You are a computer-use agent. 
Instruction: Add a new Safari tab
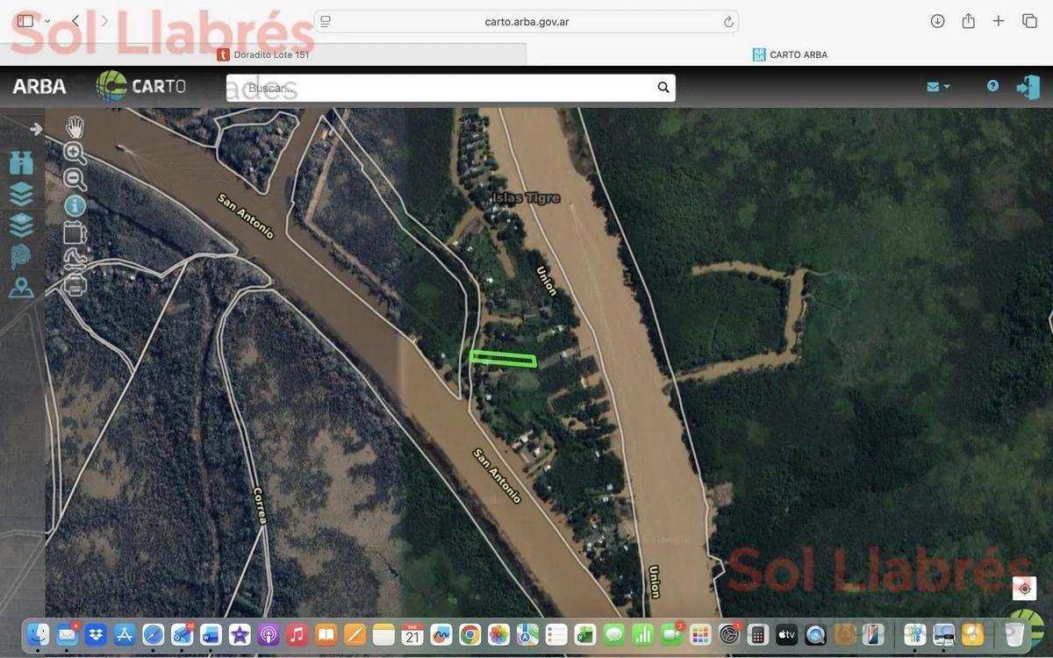point(999,21)
